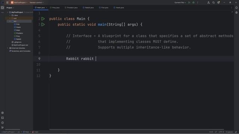Viewport: 239px width, 134px height.
Task: Click src breadcrumb in navigation bar
Action: pos(19,132)
